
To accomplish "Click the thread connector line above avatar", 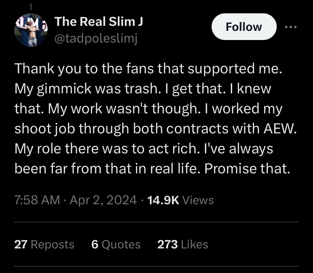I will point(31,6).
